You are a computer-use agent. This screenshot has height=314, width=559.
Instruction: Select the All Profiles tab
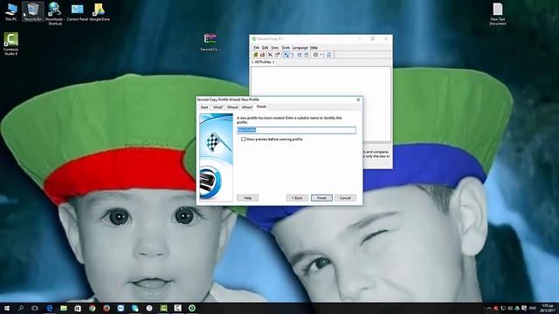click(x=263, y=62)
